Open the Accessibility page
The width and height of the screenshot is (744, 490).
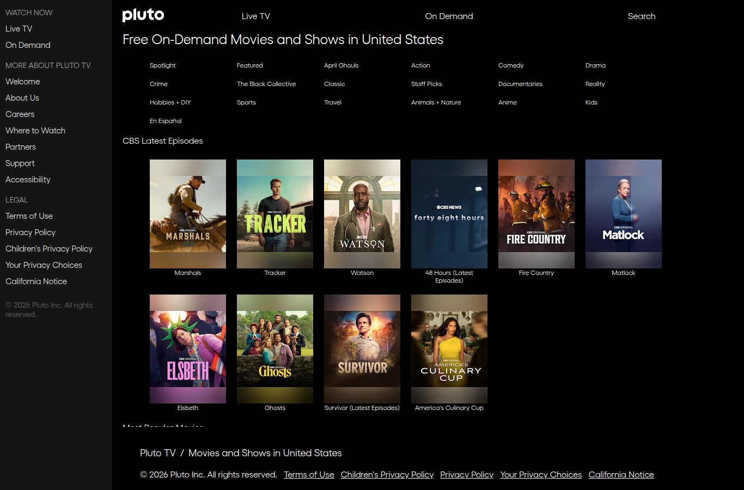coord(28,180)
